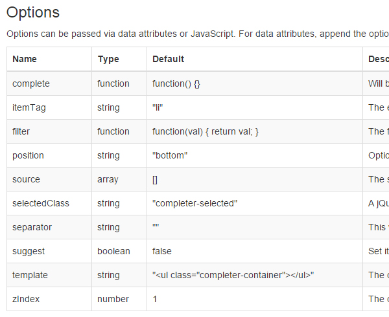Image resolution: width=389 pixels, height=317 pixels.
Task: Click the filter option name
Action: click(x=21, y=131)
